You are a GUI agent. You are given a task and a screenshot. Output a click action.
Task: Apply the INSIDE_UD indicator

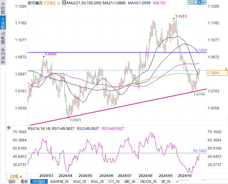click(x=148, y=182)
